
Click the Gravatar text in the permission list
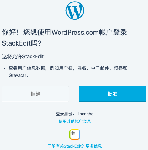coord(17,75)
